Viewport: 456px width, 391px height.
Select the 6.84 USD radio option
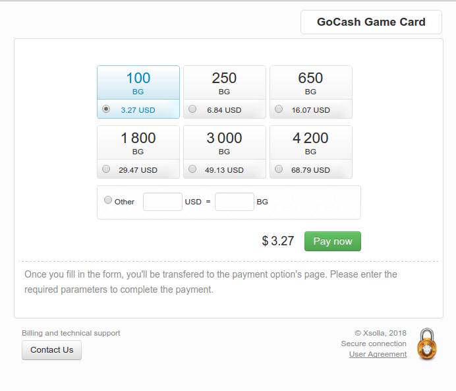tap(192, 109)
